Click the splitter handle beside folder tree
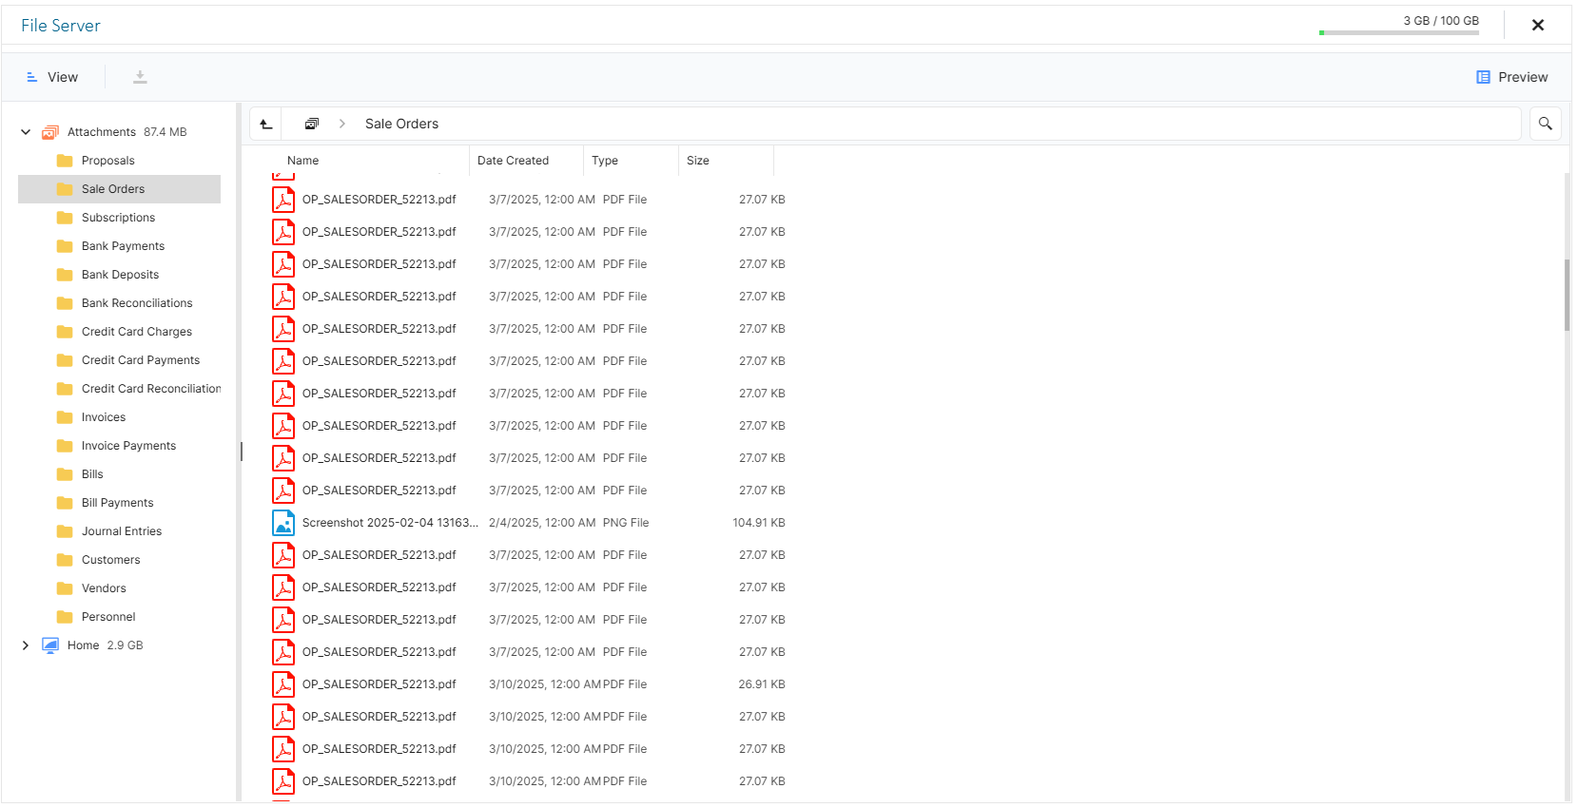The image size is (1577, 808). coord(242,452)
